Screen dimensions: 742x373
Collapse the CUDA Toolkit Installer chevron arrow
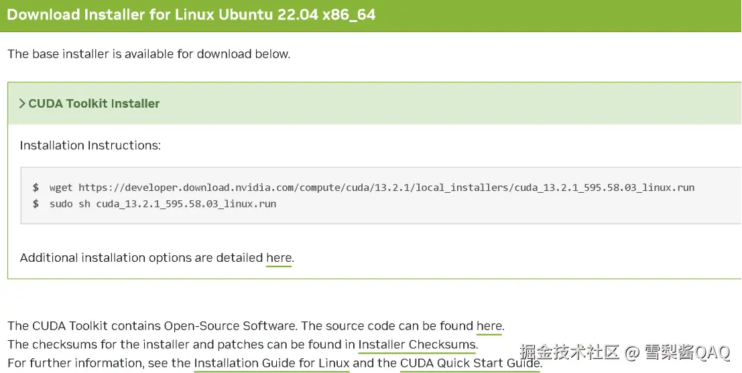point(22,104)
